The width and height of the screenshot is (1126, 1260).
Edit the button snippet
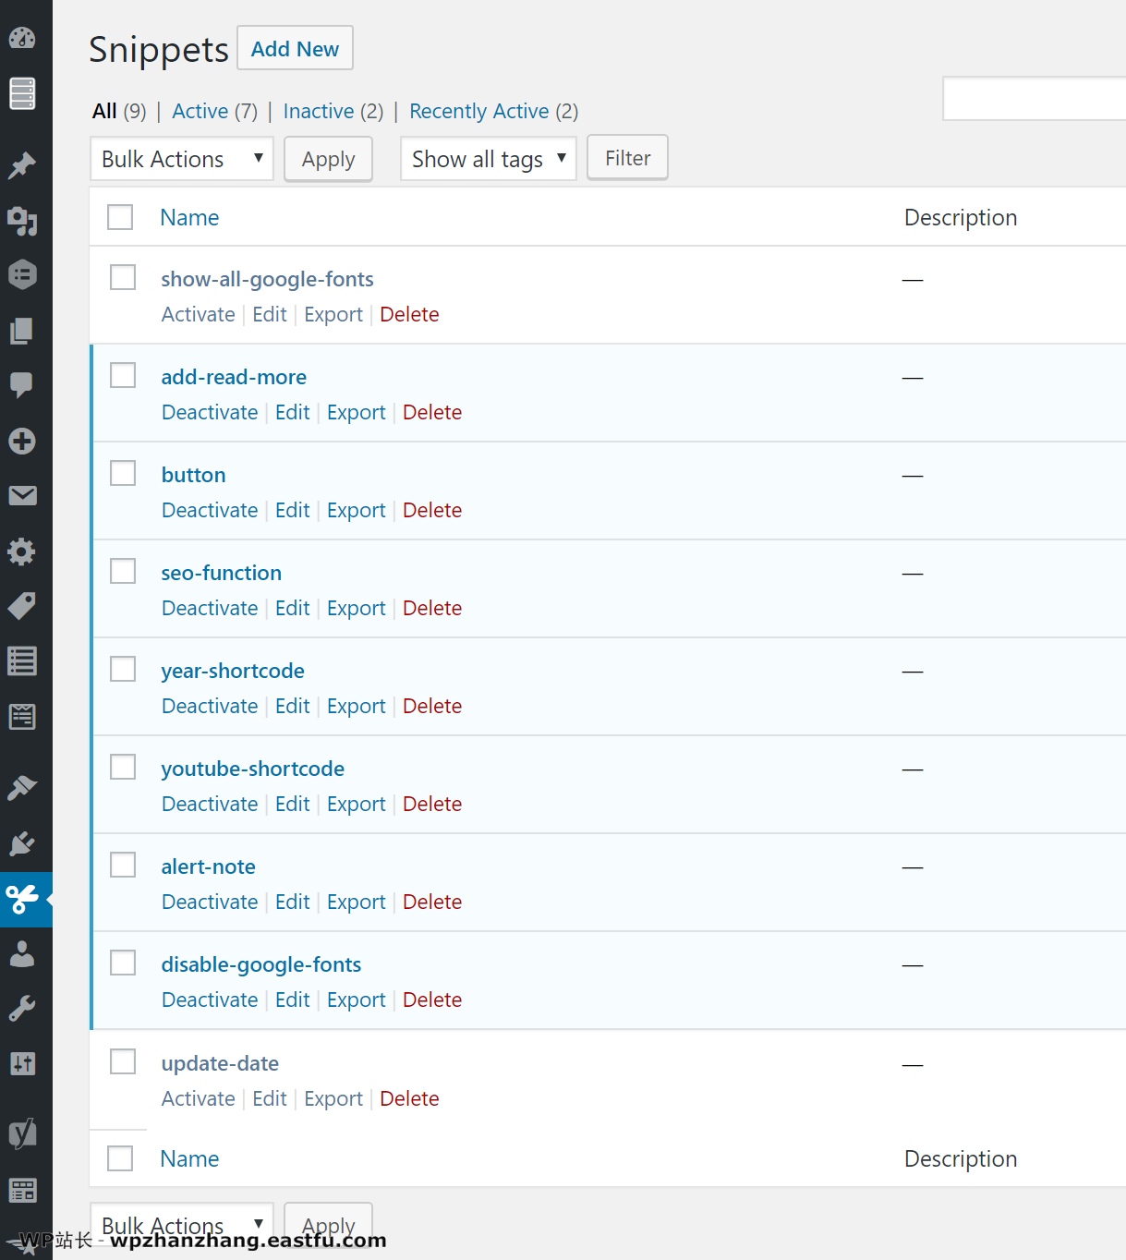[292, 510]
